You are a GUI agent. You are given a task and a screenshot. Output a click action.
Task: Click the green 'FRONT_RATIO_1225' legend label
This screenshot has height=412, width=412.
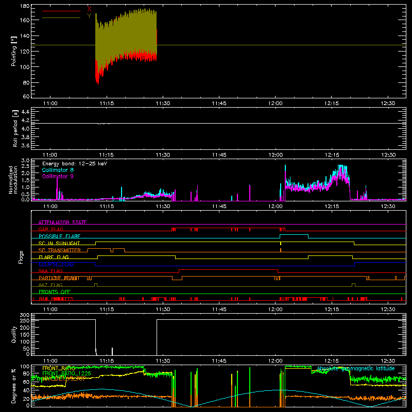tap(66, 373)
